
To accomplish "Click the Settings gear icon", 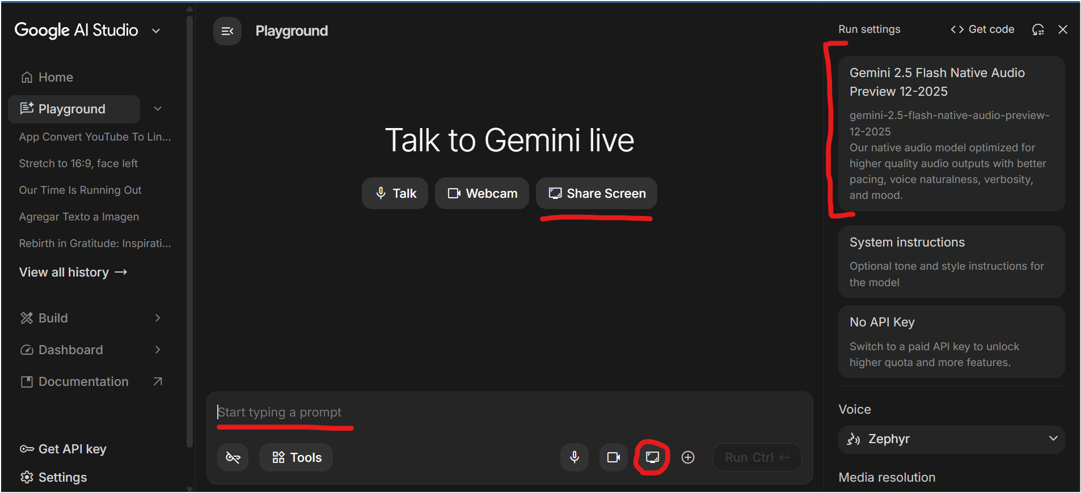I will click(27, 477).
